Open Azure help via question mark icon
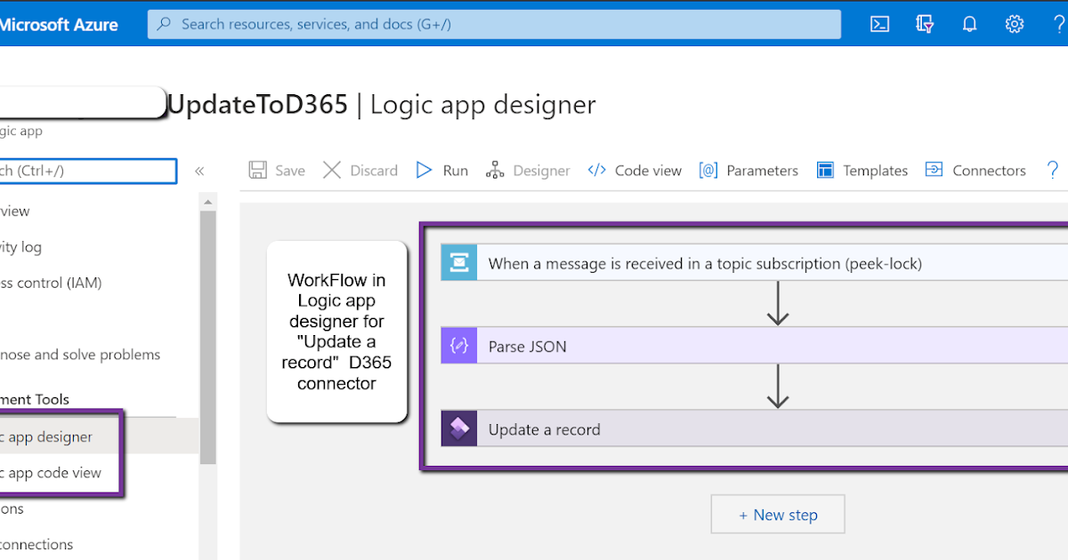 pos(1057,24)
